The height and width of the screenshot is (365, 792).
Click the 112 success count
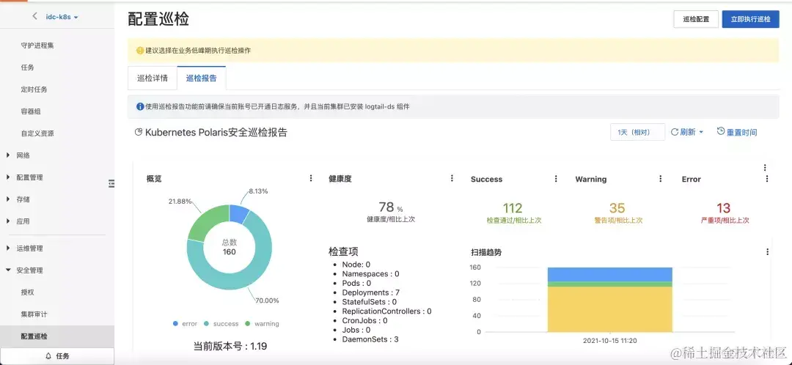point(512,207)
